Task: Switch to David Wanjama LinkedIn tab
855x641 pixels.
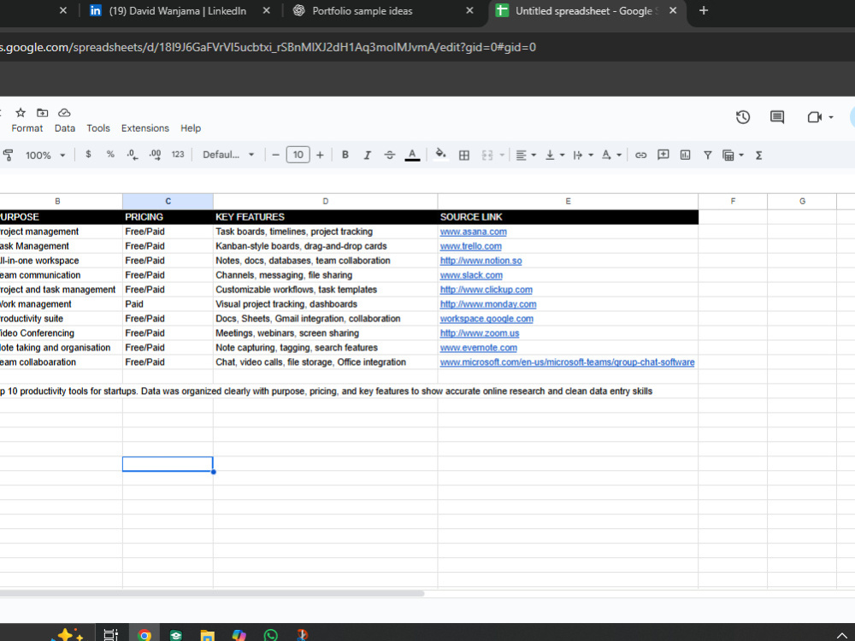Action: coord(177,11)
